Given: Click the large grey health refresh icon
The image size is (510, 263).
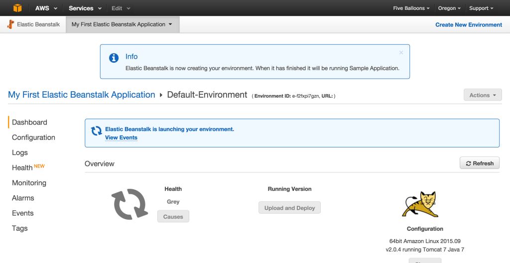Looking at the screenshot, I should pos(129,204).
